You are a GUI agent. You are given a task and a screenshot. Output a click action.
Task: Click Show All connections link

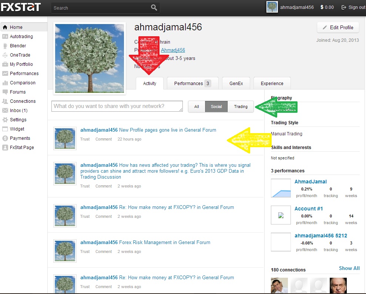coord(349,268)
